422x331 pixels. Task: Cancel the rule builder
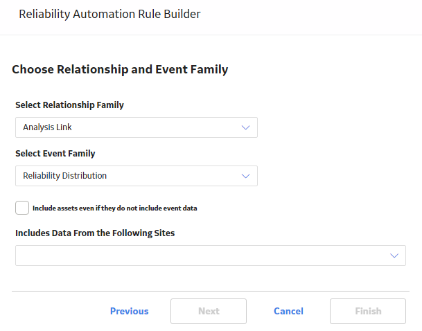pos(288,311)
